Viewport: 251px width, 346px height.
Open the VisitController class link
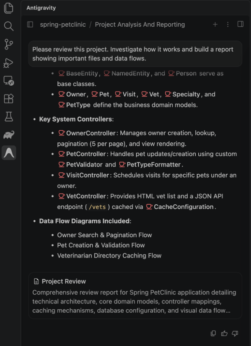[x=83, y=175]
